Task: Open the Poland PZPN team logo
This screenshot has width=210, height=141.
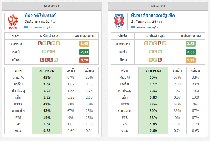Action: [x=13, y=22]
